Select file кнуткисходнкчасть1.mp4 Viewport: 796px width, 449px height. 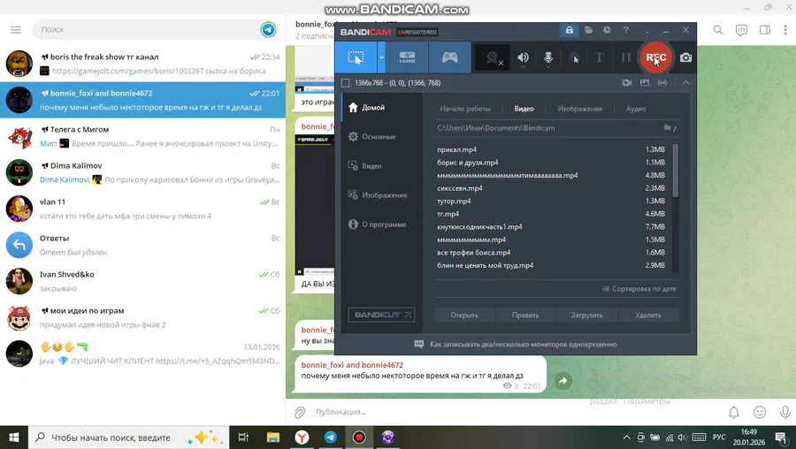[x=551, y=227]
